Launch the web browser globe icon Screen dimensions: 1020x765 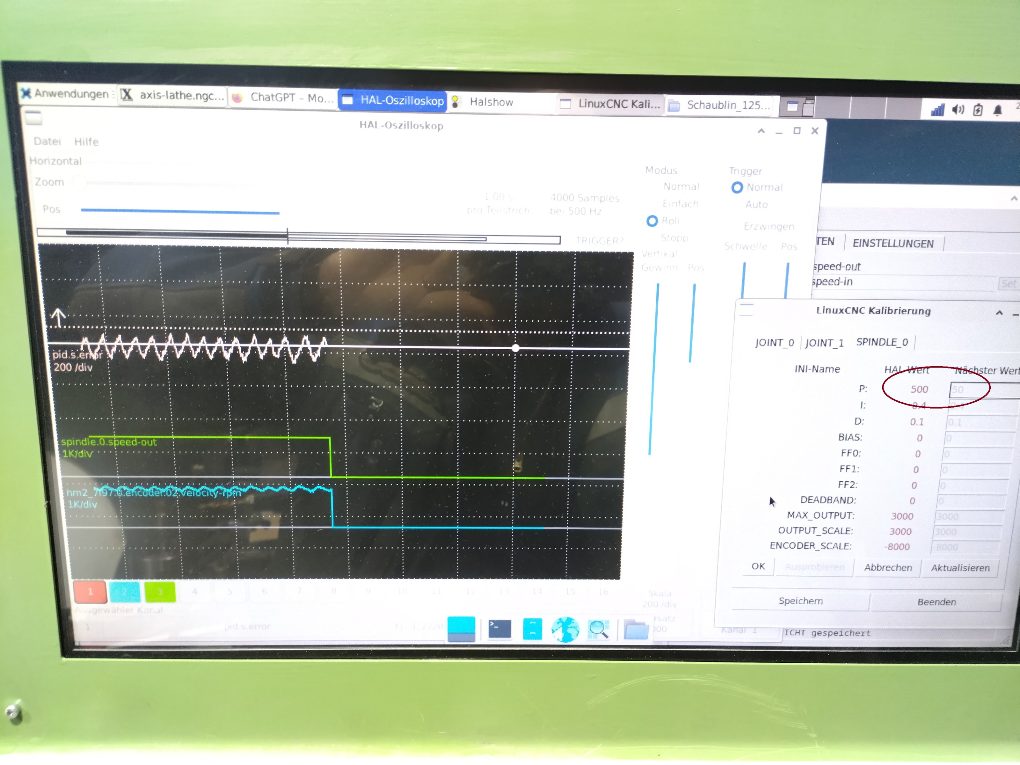coord(565,630)
